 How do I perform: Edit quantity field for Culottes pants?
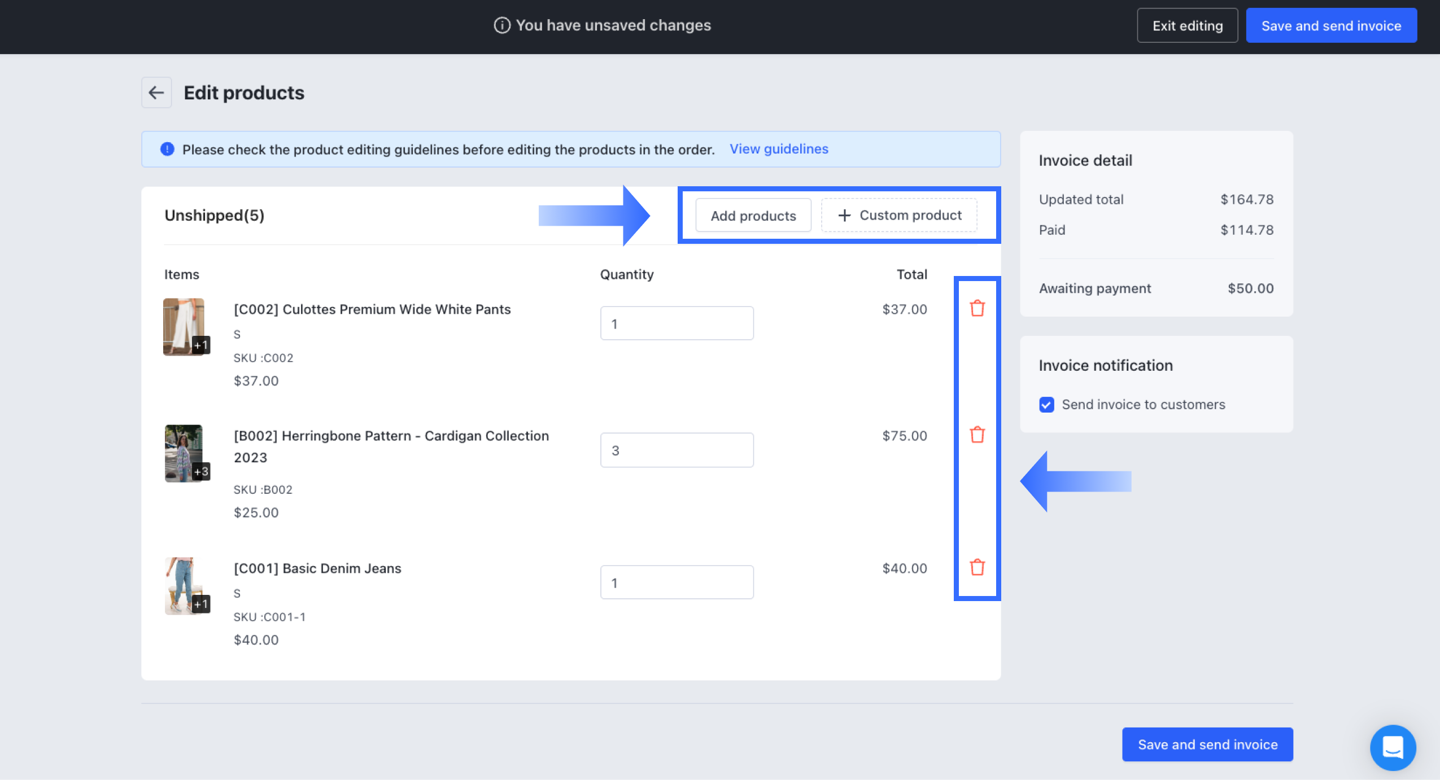tap(677, 323)
